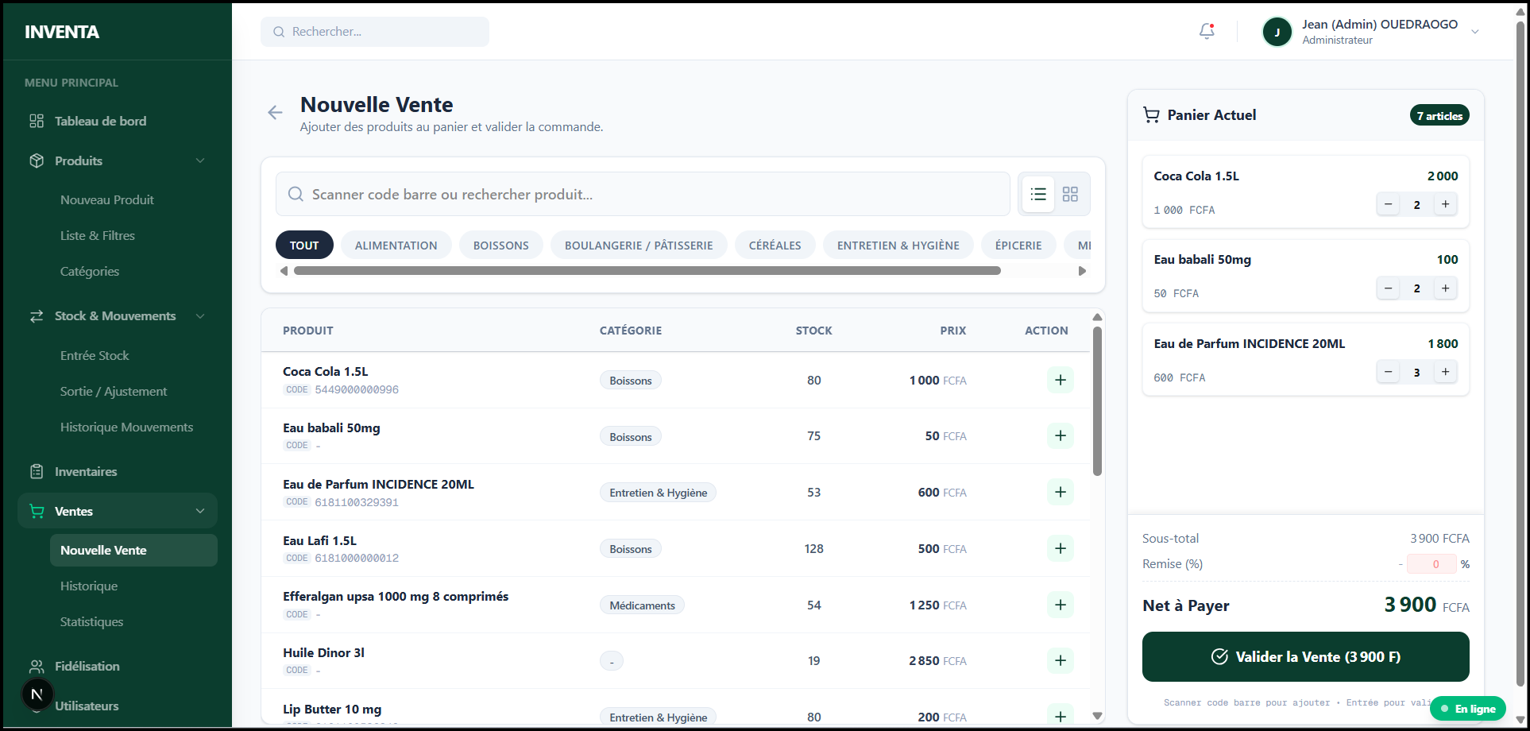This screenshot has height=731, width=1530.
Task: Open the user account dropdown
Action: click(x=1474, y=32)
